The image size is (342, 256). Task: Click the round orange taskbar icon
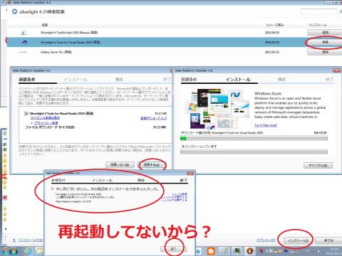249,251
